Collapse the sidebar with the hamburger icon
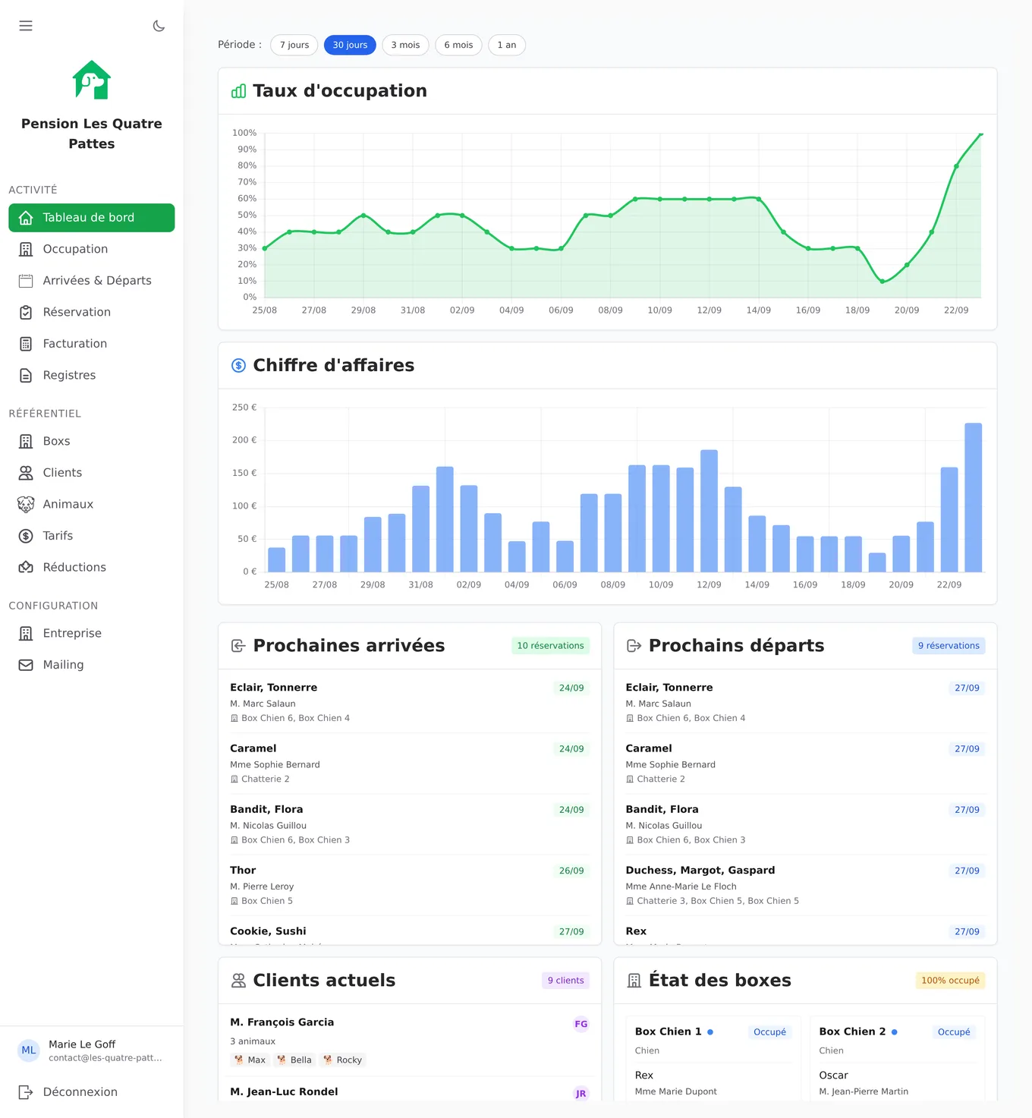The height and width of the screenshot is (1118, 1032). pyautogui.click(x=26, y=26)
